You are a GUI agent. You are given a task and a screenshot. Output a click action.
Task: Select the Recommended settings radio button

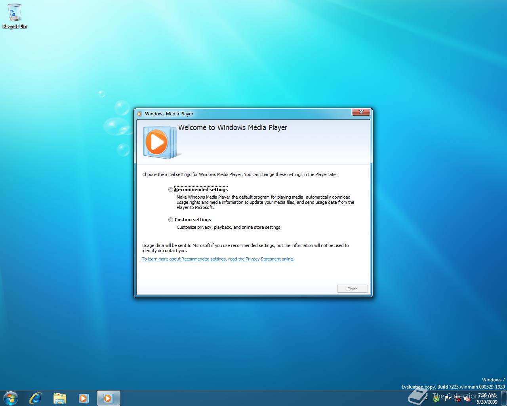click(171, 190)
